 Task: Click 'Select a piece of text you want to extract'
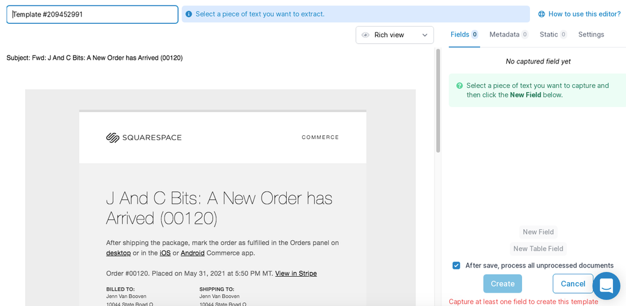[260, 14]
